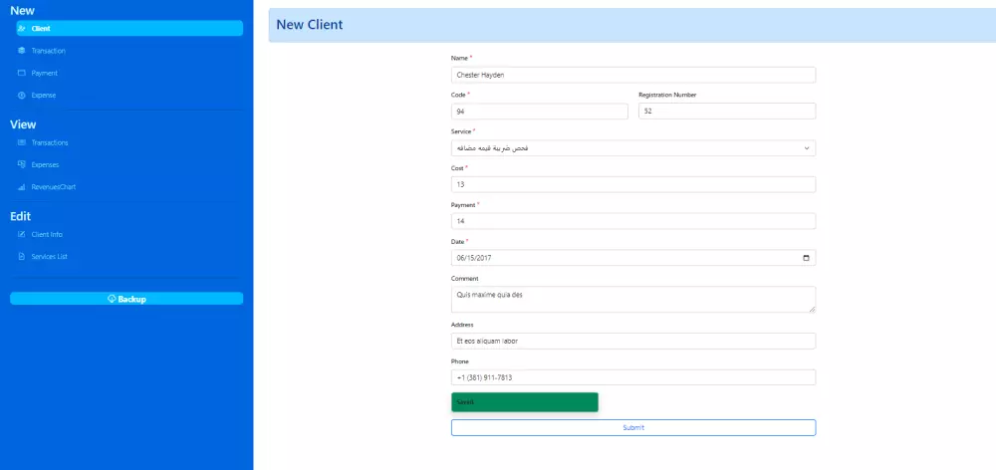Screen dimensions: 996x470
Task: Click the Phone field label
Action: coord(460,361)
